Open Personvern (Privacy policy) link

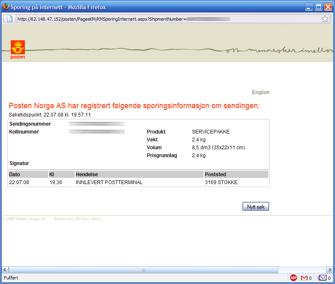(x=78, y=219)
